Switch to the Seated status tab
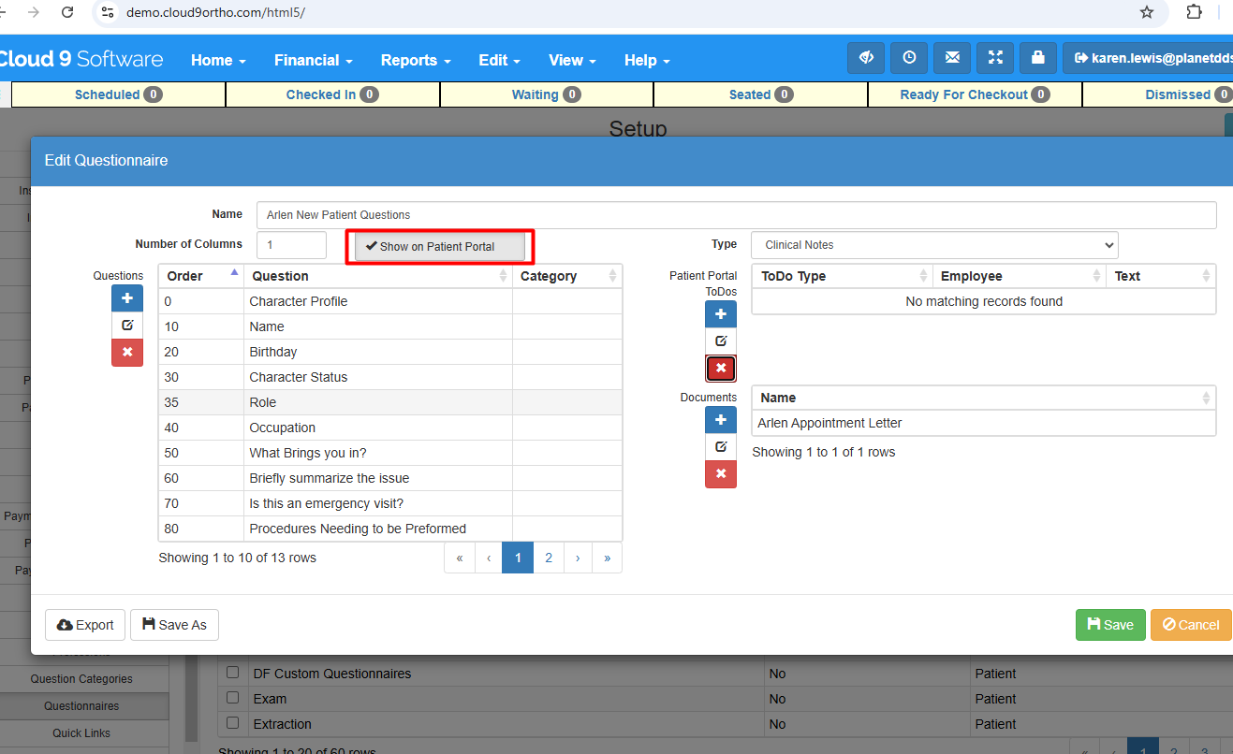The width and height of the screenshot is (1233, 754). coord(761,94)
